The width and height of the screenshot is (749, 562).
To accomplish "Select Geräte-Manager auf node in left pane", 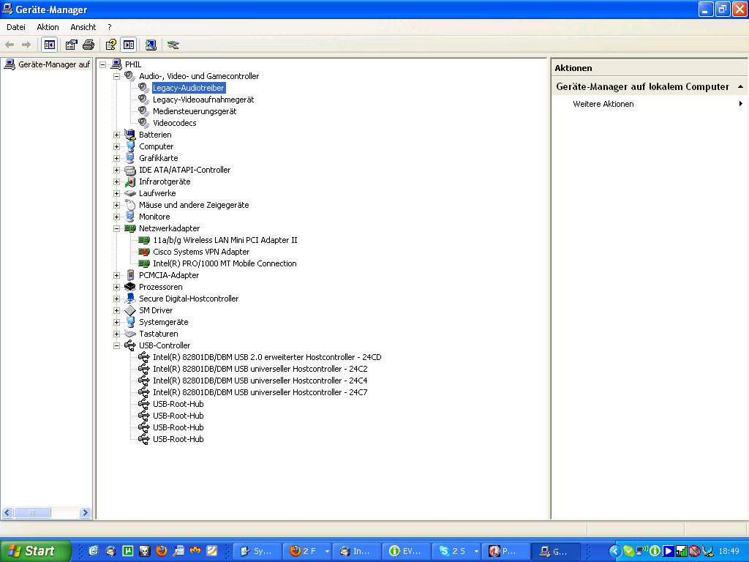I will (x=53, y=64).
